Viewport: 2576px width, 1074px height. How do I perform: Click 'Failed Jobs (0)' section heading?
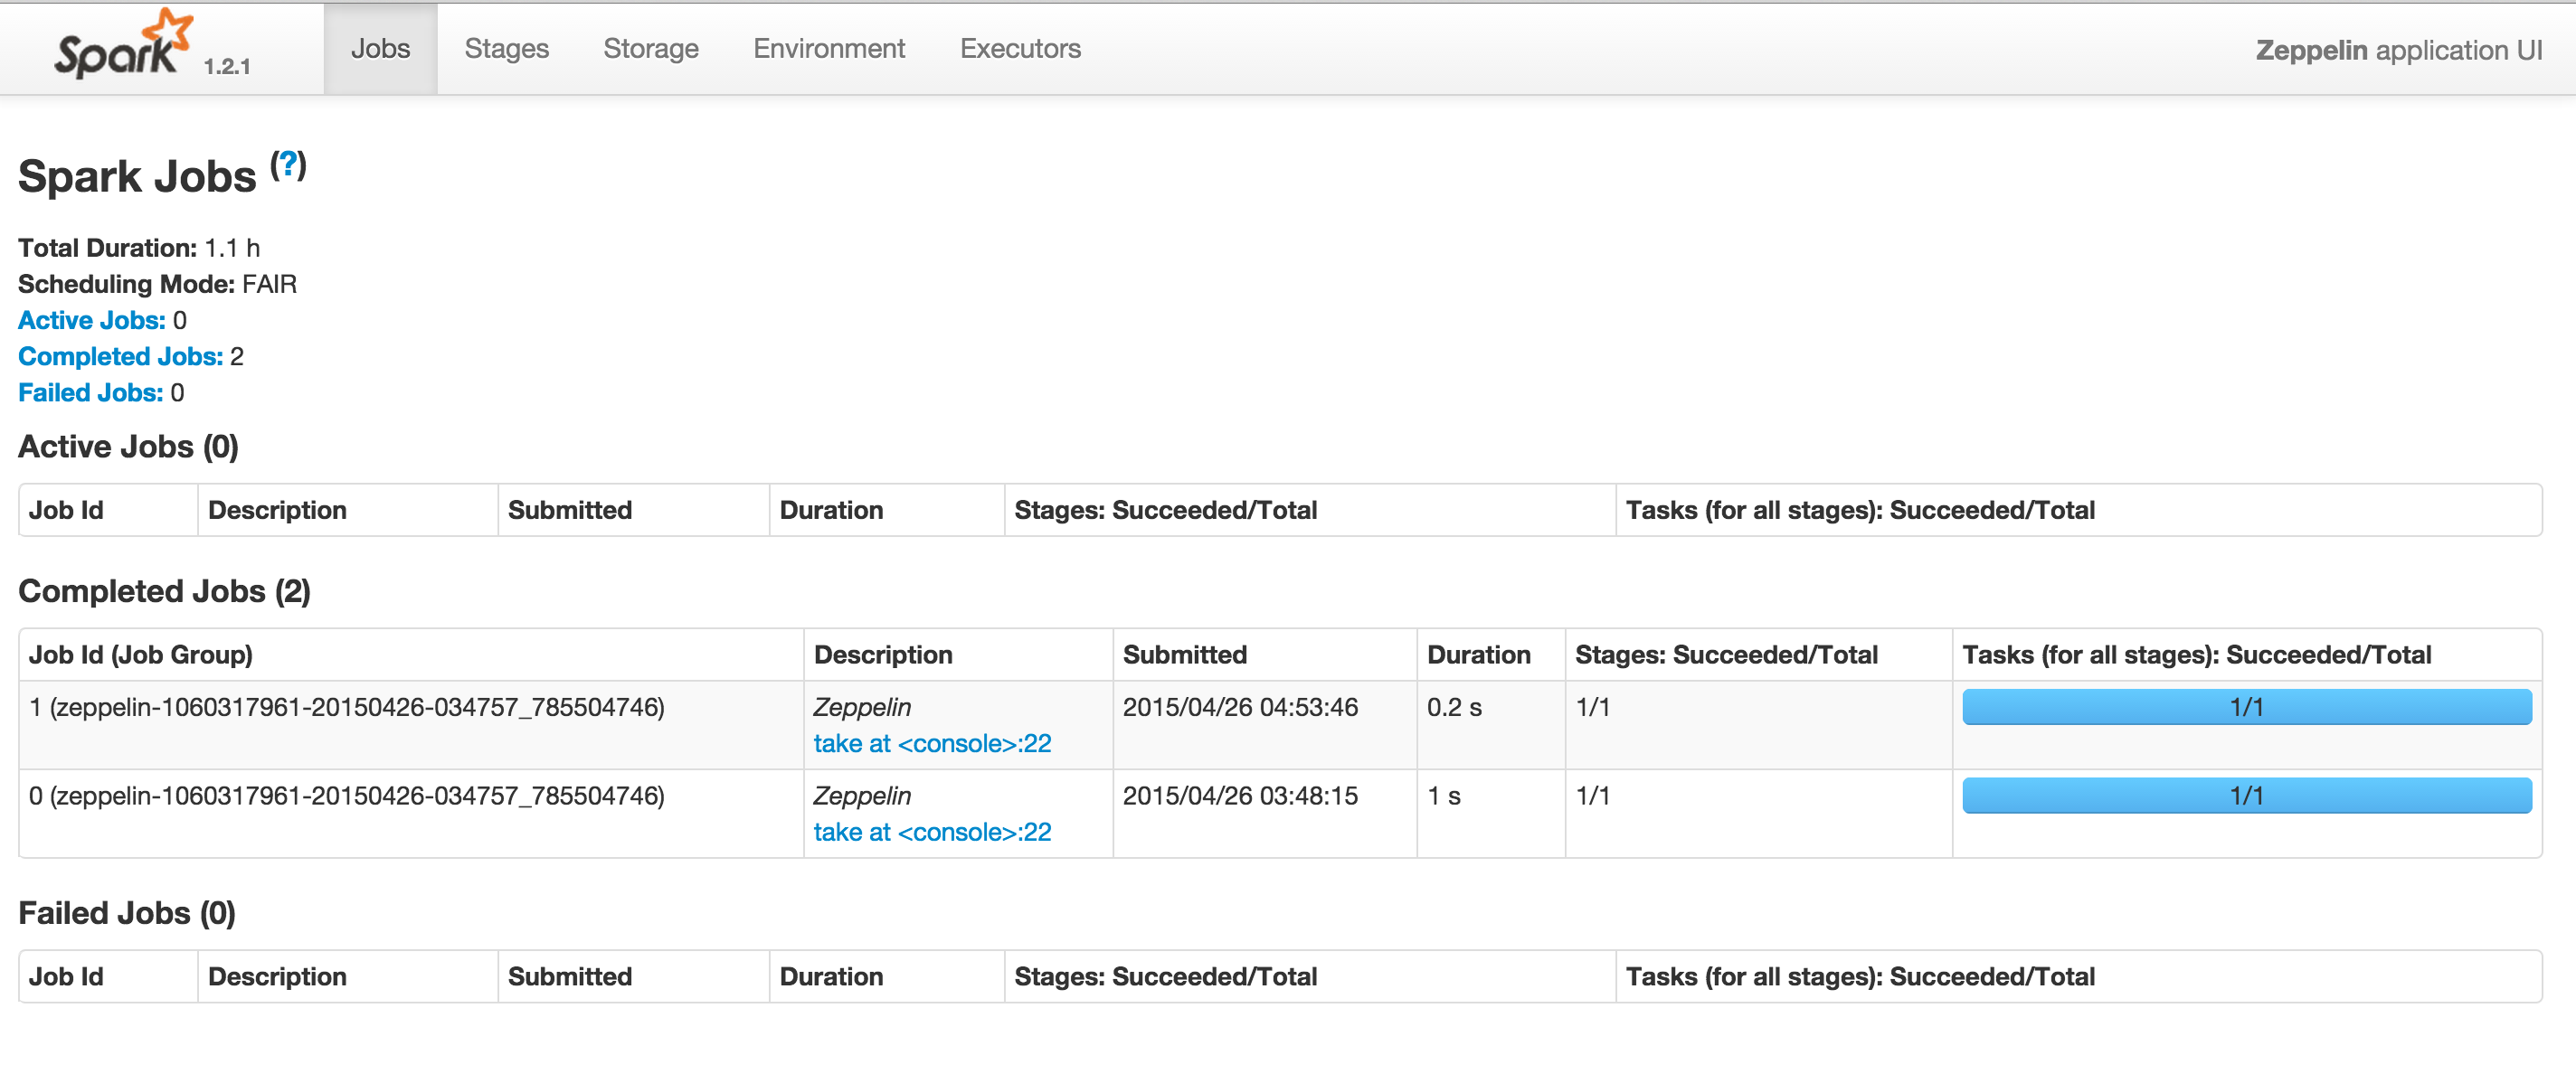click(127, 913)
